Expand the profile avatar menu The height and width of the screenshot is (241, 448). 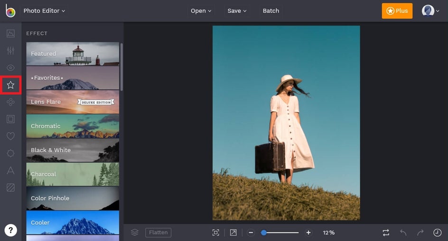pyautogui.click(x=431, y=11)
